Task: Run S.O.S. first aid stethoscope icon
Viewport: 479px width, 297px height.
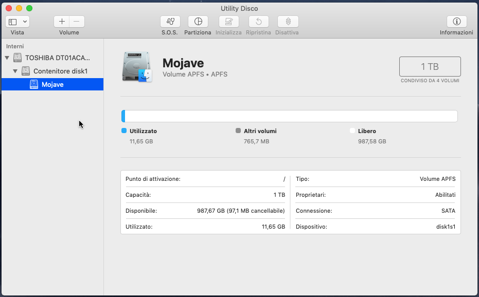Action: 170,22
